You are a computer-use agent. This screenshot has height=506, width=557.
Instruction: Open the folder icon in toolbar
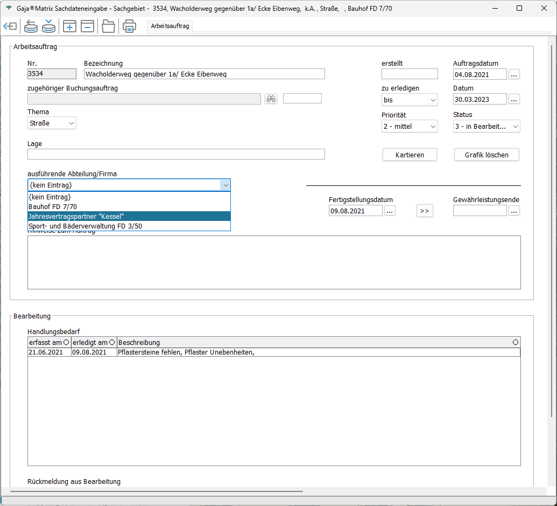(108, 26)
